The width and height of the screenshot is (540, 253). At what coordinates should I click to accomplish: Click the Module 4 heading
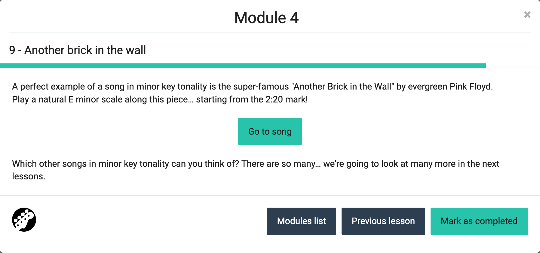tap(266, 18)
